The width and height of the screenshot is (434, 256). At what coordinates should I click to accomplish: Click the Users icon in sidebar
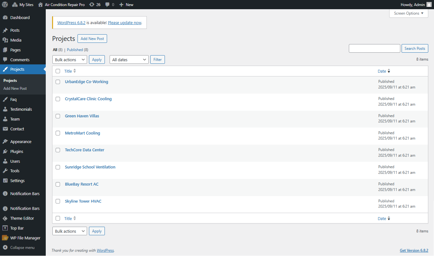pyautogui.click(x=5, y=161)
